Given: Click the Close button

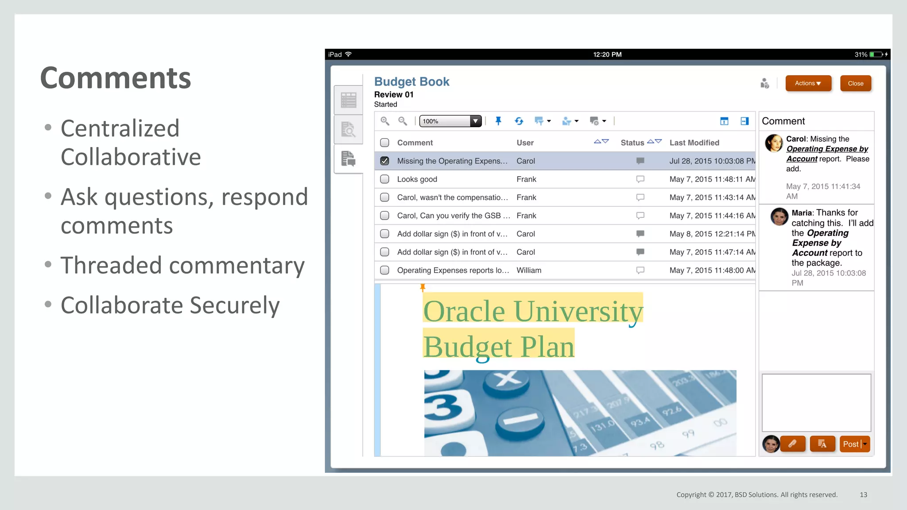Looking at the screenshot, I should [855, 83].
